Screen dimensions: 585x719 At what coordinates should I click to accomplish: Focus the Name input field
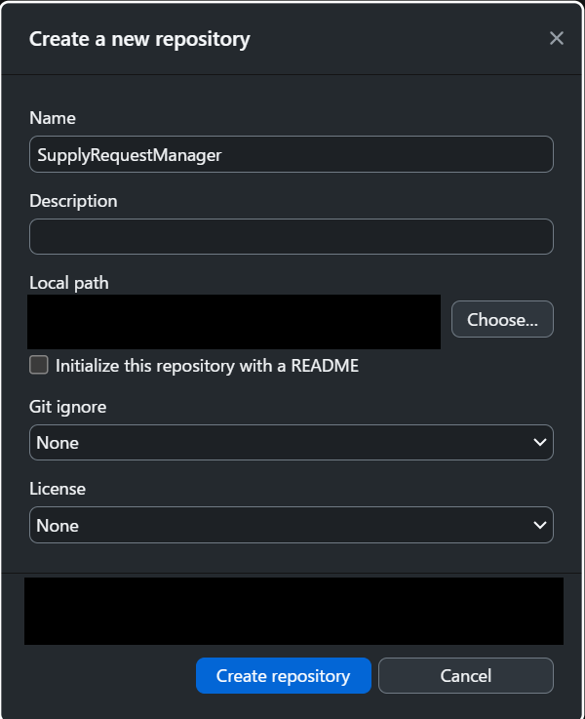click(291, 154)
